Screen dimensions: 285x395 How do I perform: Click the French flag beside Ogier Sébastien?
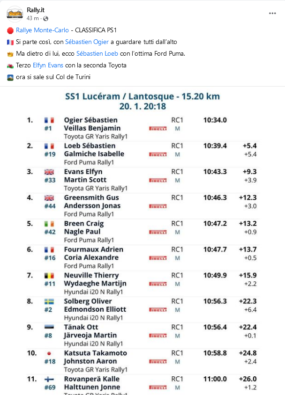(49, 120)
